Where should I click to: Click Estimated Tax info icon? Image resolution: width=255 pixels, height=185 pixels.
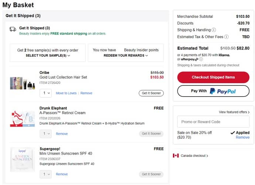point(226,37)
